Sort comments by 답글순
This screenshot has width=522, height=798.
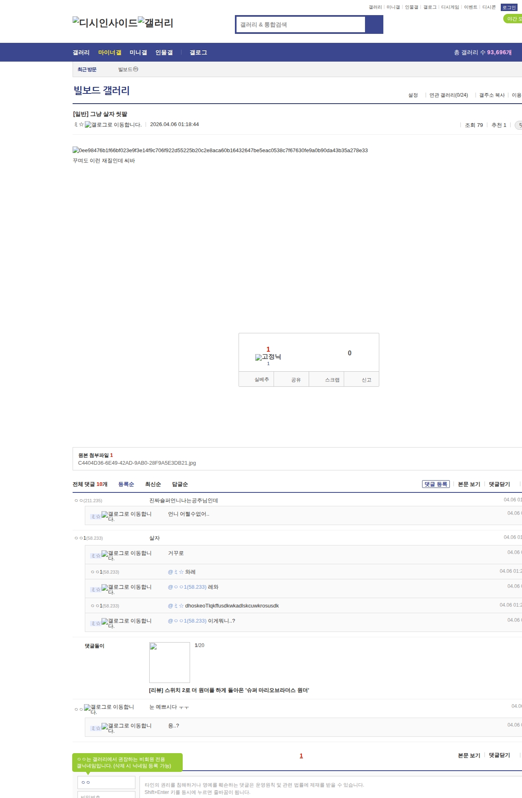[x=180, y=484]
